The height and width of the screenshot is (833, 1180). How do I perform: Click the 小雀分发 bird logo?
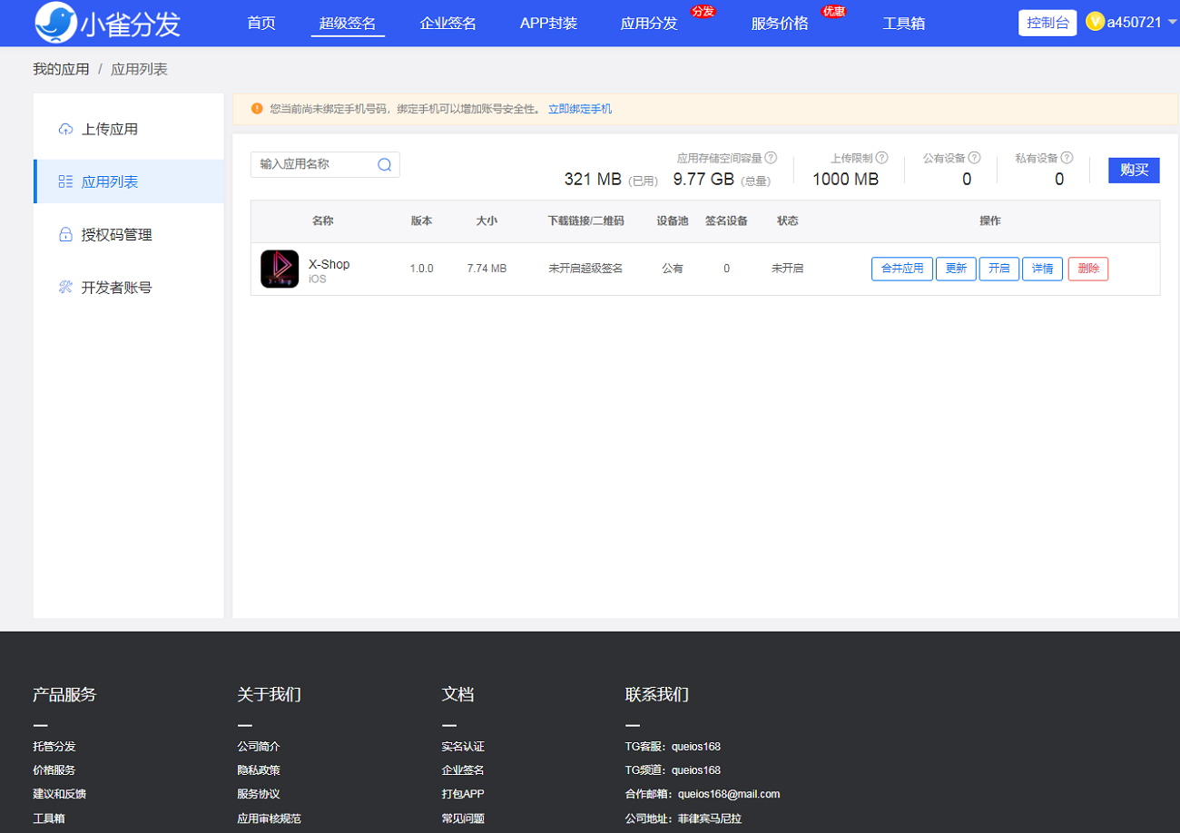56,23
